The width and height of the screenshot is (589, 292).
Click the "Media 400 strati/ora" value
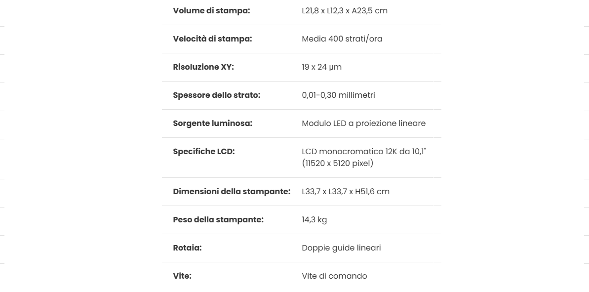pyautogui.click(x=342, y=39)
